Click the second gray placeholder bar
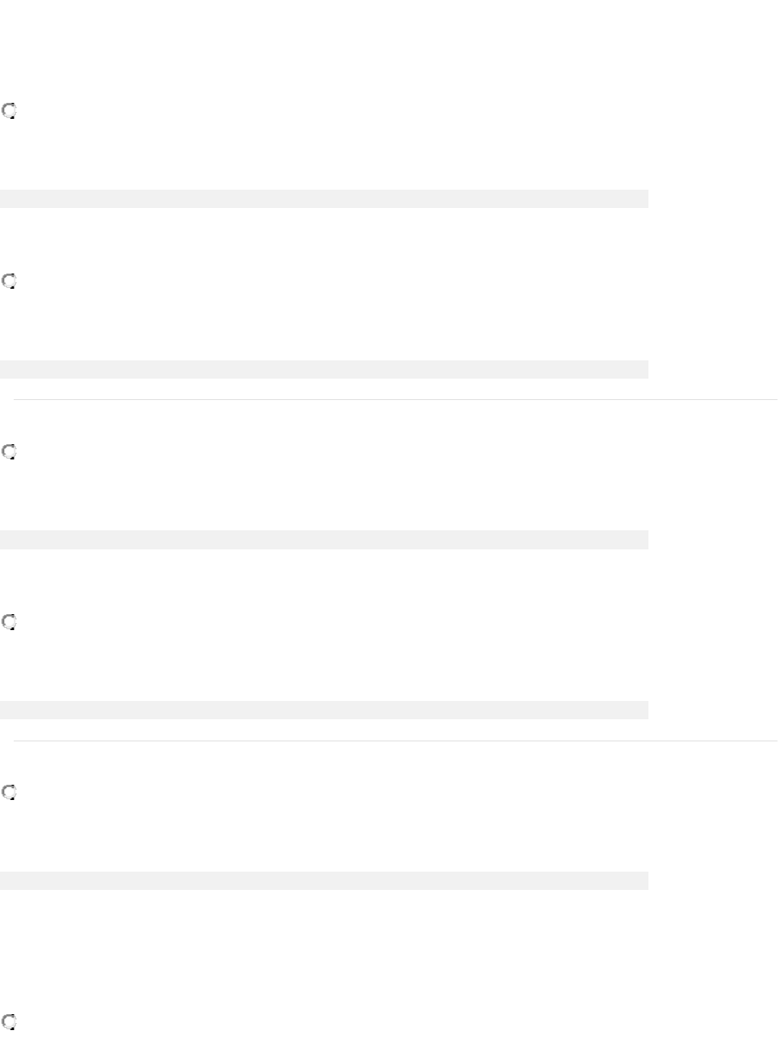778x1040 pixels. [324, 370]
